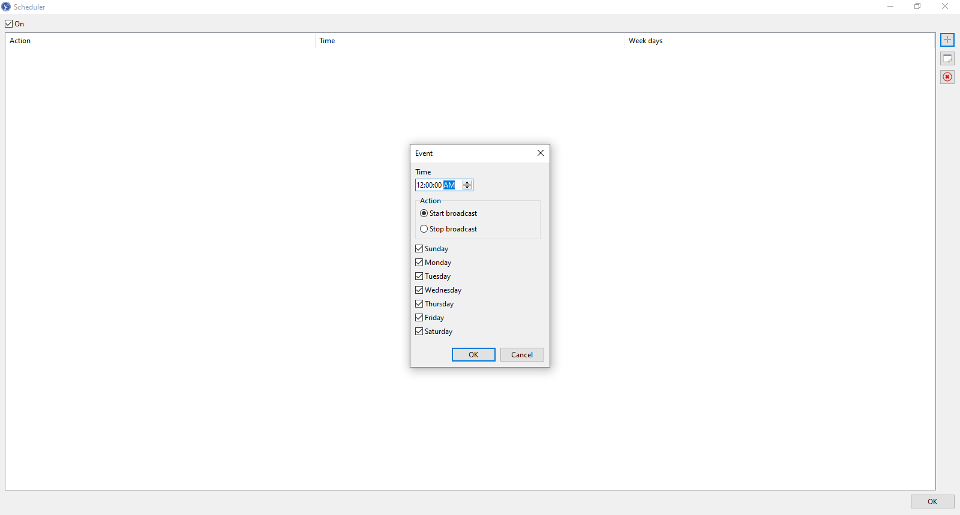
Task: Click the red delete event icon
Action: (947, 77)
